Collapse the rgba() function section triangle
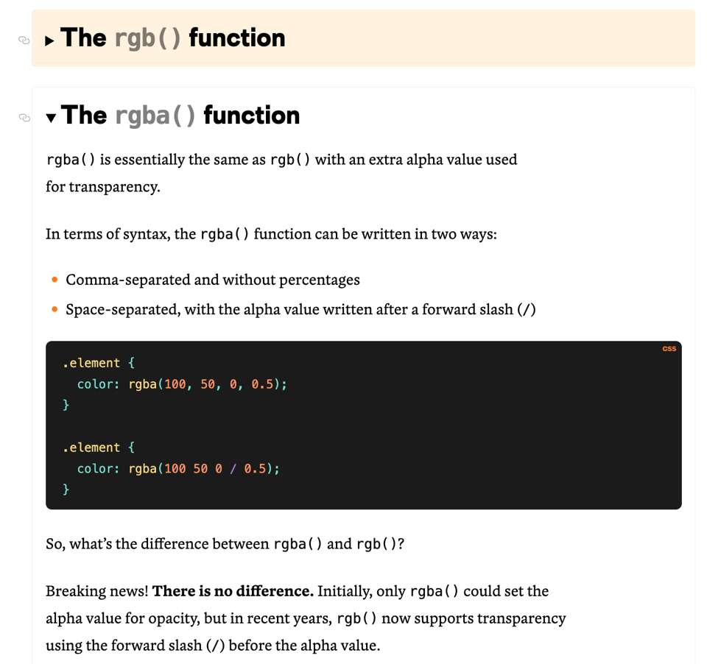The height and width of the screenshot is (664, 707). pyautogui.click(x=51, y=118)
